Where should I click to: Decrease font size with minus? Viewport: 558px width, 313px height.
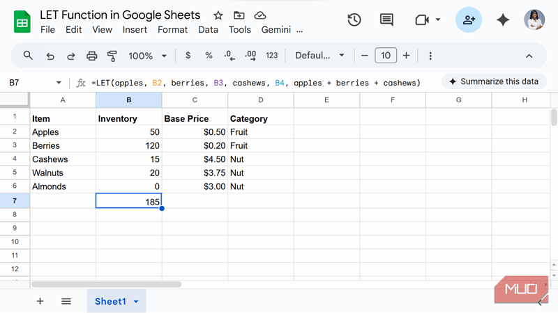364,56
